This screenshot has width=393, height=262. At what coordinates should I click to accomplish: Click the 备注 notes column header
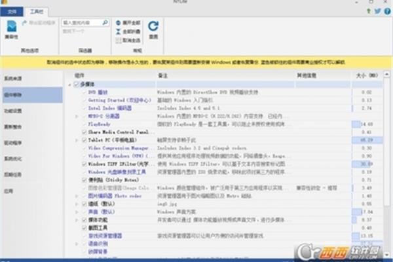(163, 75)
